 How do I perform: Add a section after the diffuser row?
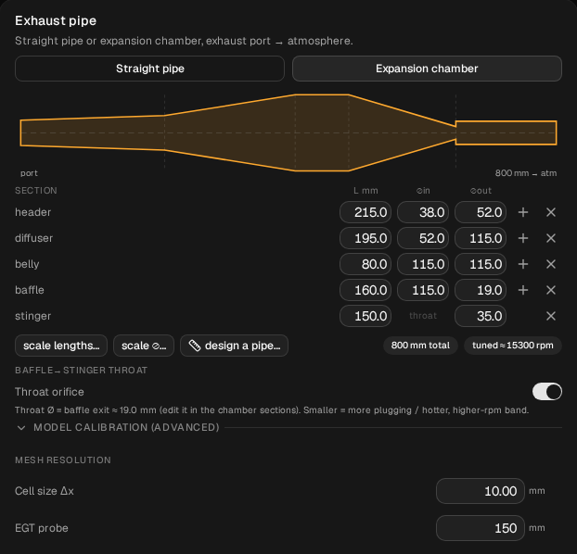click(x=523, y=238)
